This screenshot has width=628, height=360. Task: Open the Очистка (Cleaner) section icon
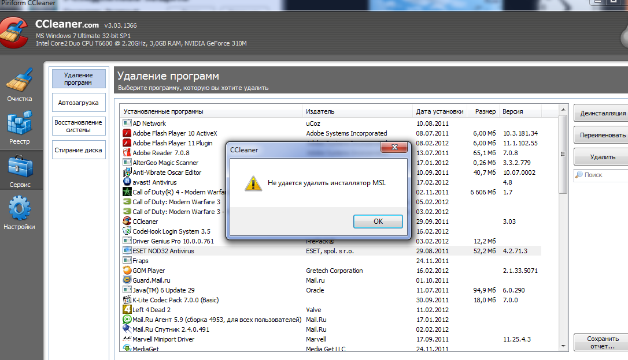[19, 80]
